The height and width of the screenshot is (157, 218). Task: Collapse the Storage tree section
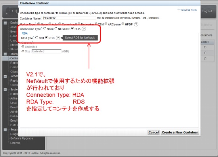click(x=5, y=54)
